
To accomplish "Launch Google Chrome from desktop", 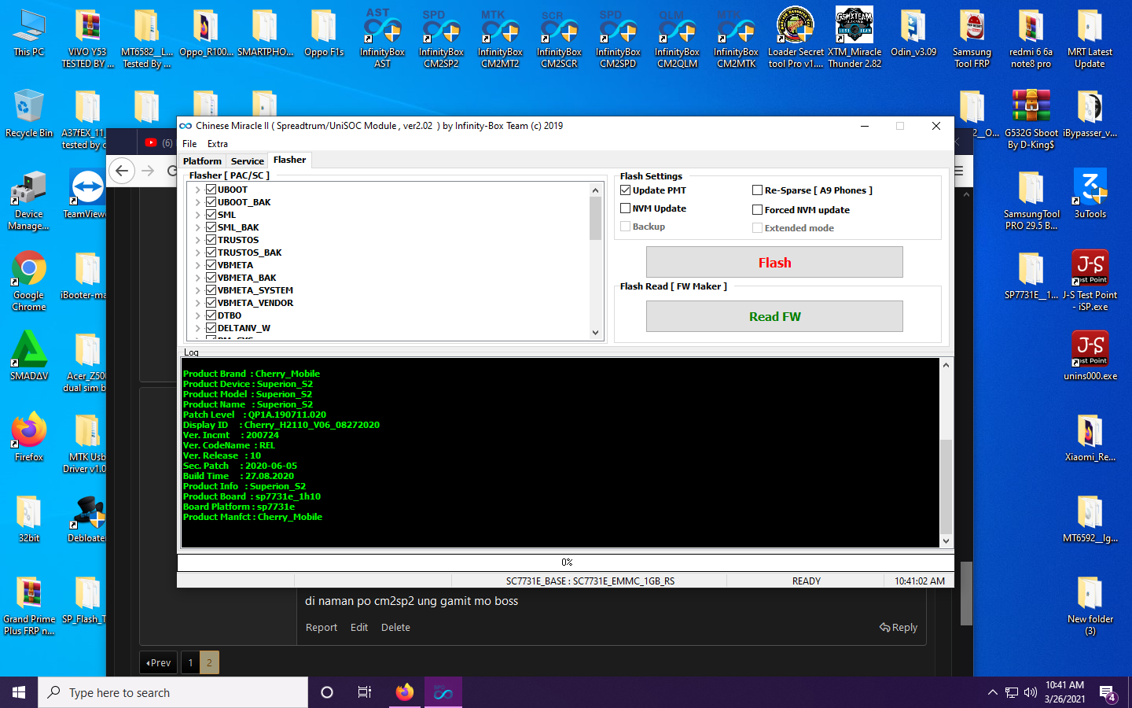I will click(x=29, y=282).
